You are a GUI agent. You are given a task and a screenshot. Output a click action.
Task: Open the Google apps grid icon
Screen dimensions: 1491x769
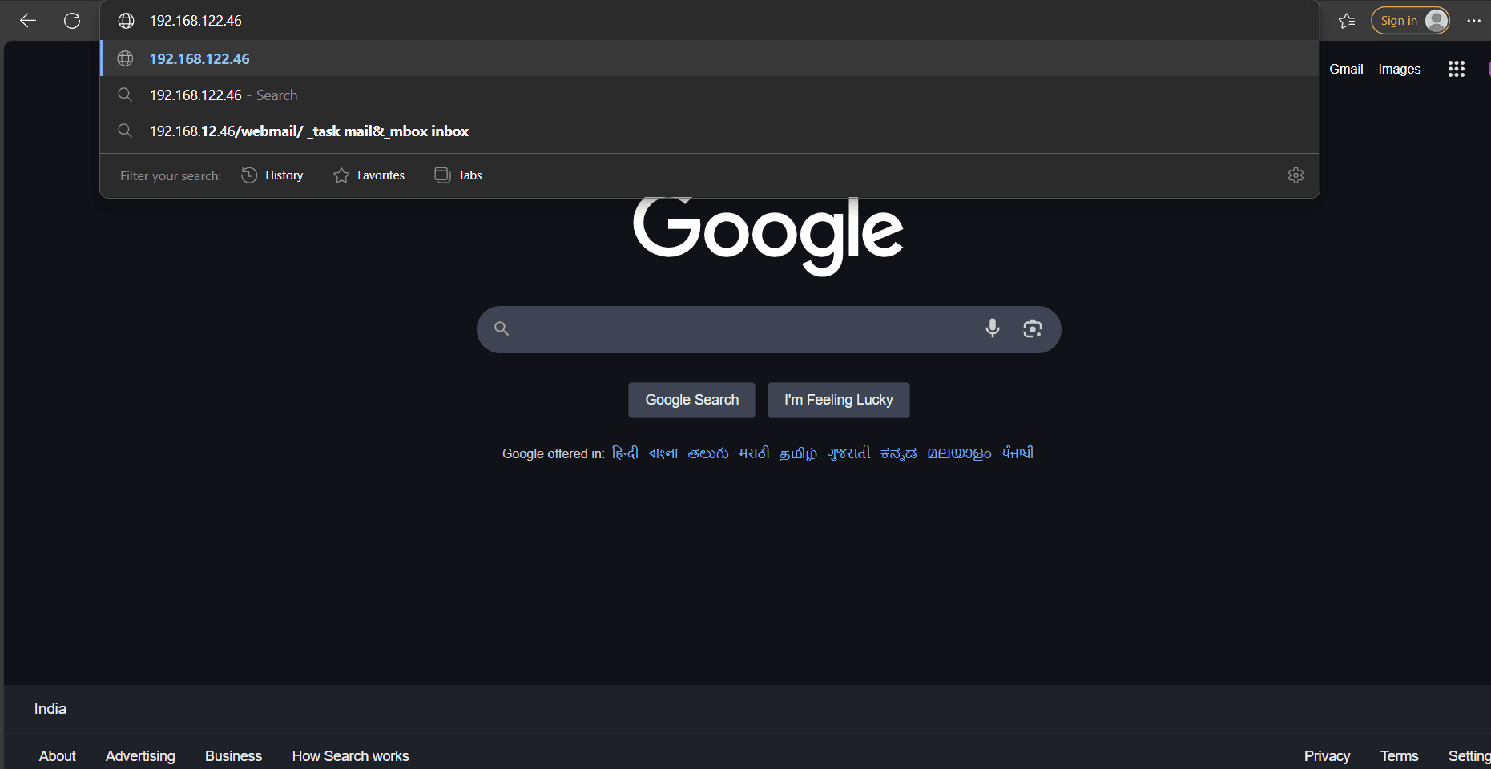click(x=1457, y=69)
